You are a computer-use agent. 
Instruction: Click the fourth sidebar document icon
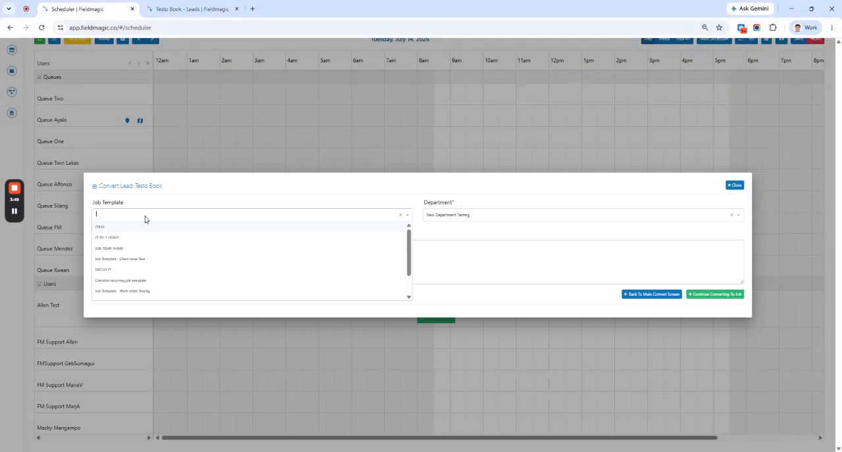click(12, 113)
